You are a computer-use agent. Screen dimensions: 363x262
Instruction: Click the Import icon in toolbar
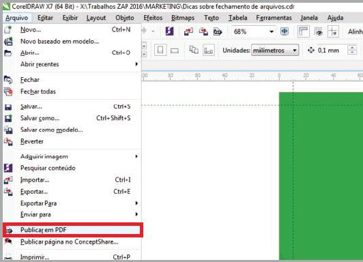(189, 31)
